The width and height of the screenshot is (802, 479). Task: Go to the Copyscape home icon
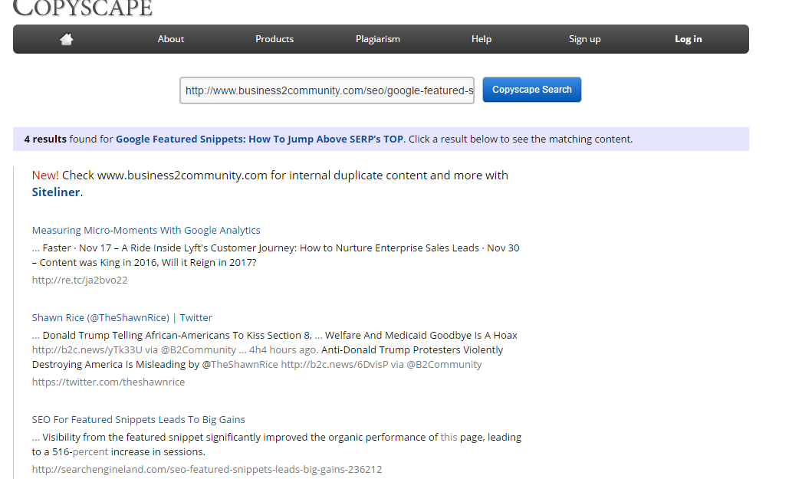point(67,39)
